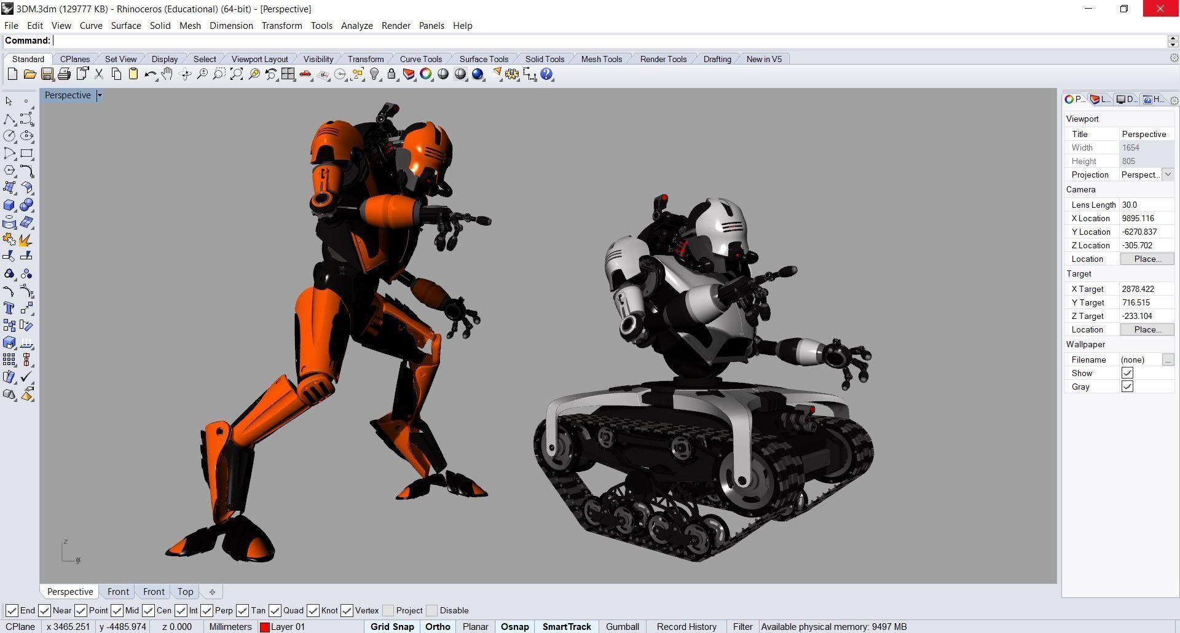This screenshot has height=633, width=1180.
Task: Click the camera Location Place button
Action: pos(1147,259)
